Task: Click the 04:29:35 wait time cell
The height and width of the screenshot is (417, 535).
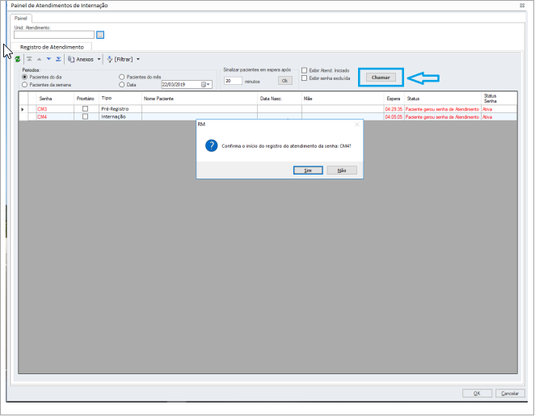Action: pyautogui.click(x=394, y=109)
